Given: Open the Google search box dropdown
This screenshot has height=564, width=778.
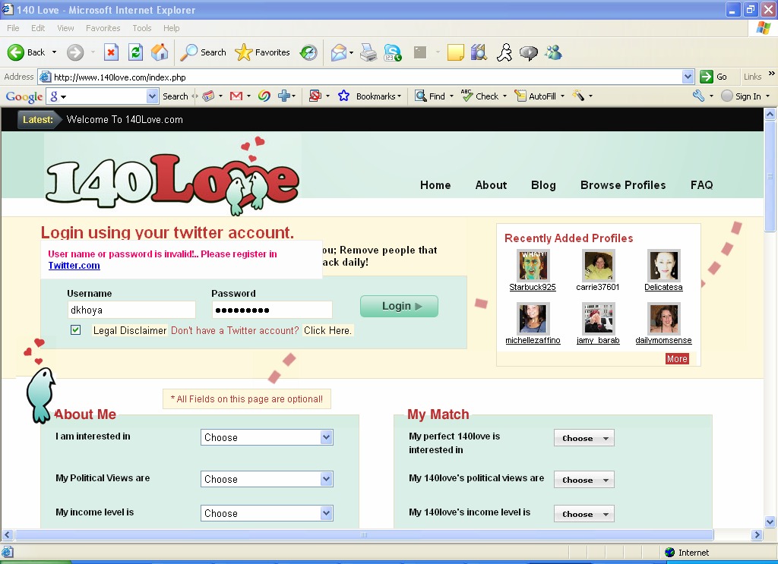Looking at the screenshot, I should pyautogui.click(x=152, y=96).
